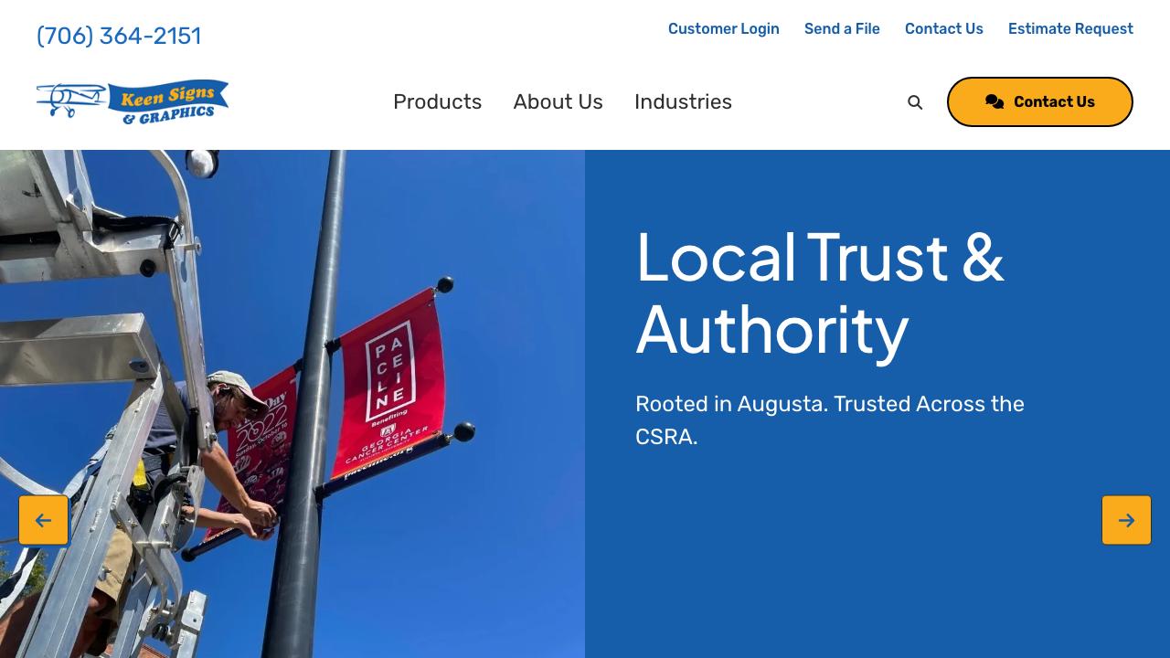Open the top Contact Us text link
Image resolution: width=1170 pixels, height=658 pixels.
pyautogui.click(x=944, y=29)
